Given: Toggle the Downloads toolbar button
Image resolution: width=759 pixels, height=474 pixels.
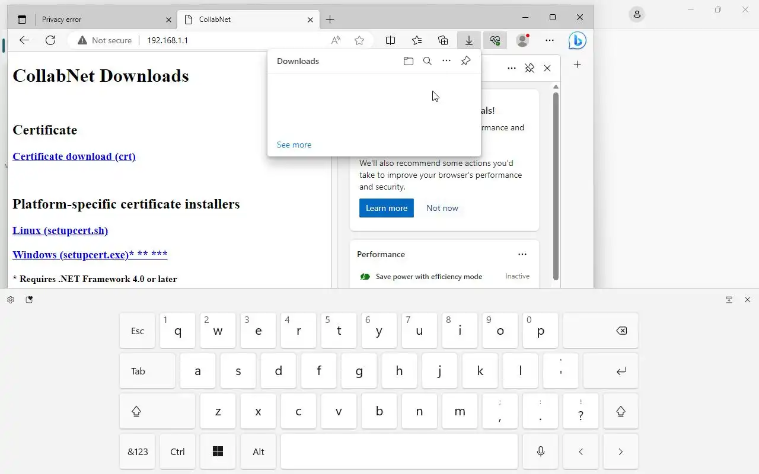Looking at the screenshot, I should pyautogui.click(x=469, y=40).
